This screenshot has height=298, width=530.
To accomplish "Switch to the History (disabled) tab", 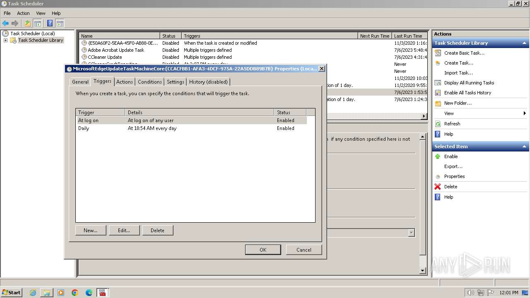I will (x=208, y=82).
